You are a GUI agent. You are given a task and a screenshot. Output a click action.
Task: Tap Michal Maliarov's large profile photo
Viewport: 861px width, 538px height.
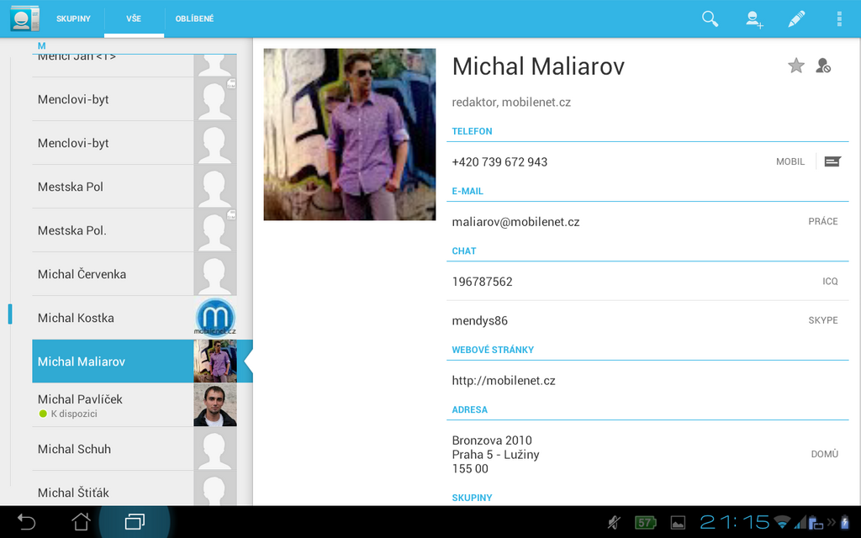coord(350,134)
